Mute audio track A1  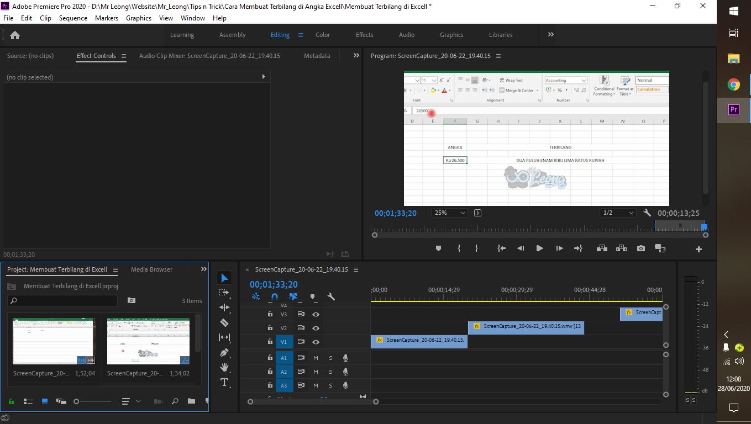coord(316,358)
